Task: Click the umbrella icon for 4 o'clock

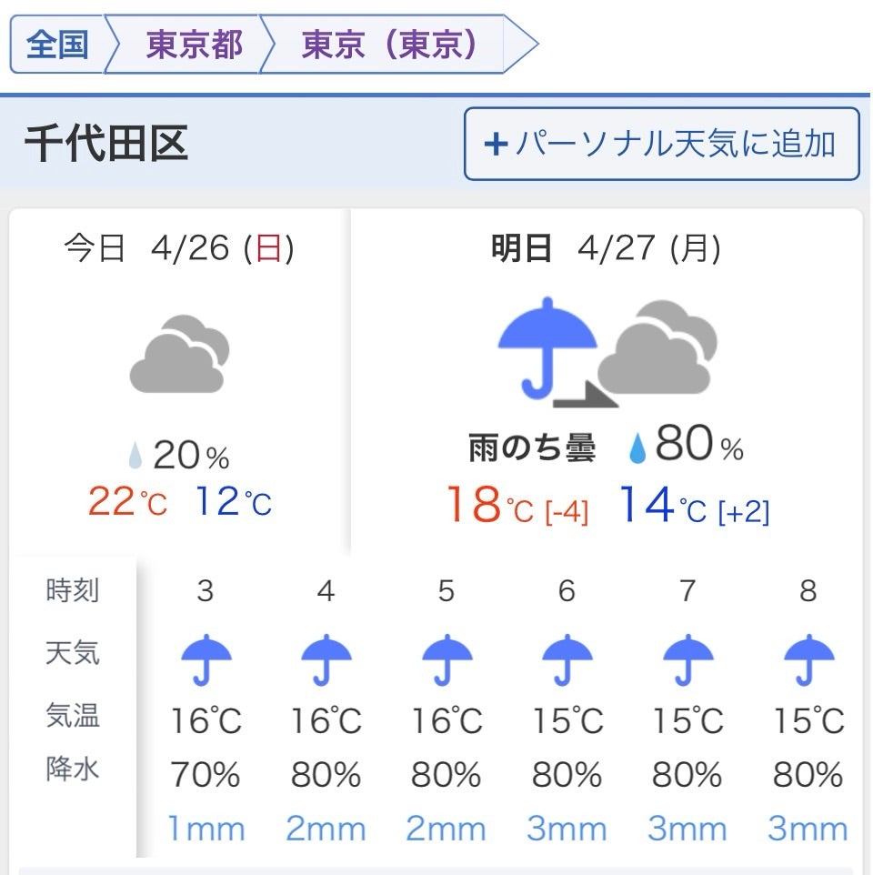Action: tap(326, 659)
